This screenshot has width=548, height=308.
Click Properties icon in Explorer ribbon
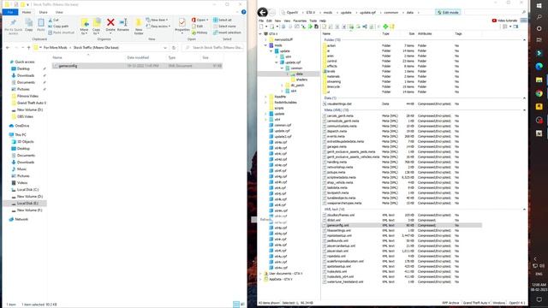[x=182, y=25]
